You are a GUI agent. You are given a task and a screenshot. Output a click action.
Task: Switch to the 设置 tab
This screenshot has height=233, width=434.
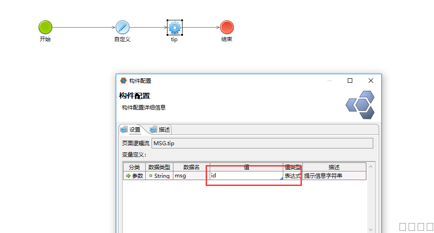pos(131,129)
